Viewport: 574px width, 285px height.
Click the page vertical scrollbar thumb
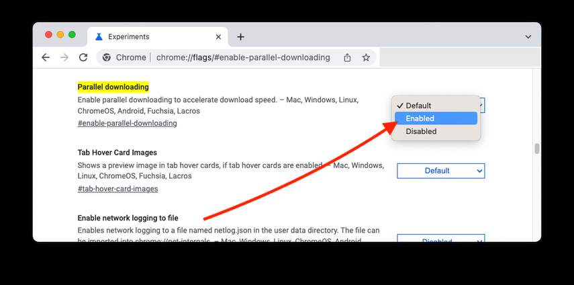[x=536, y=149]
